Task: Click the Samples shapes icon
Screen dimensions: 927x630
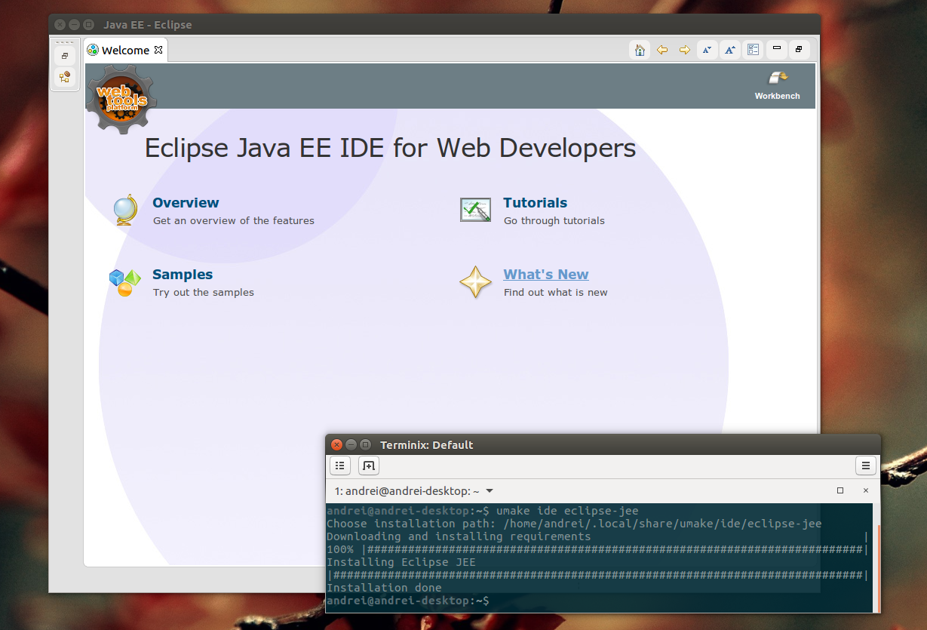Action: pyautogui.click(x=124, y=282)
